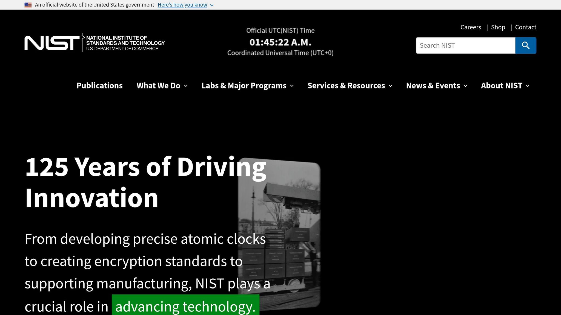This screenshot has height=315, width=561.
Task: Expand the Labs & Major Programs menu
Action: coord(247,86)
